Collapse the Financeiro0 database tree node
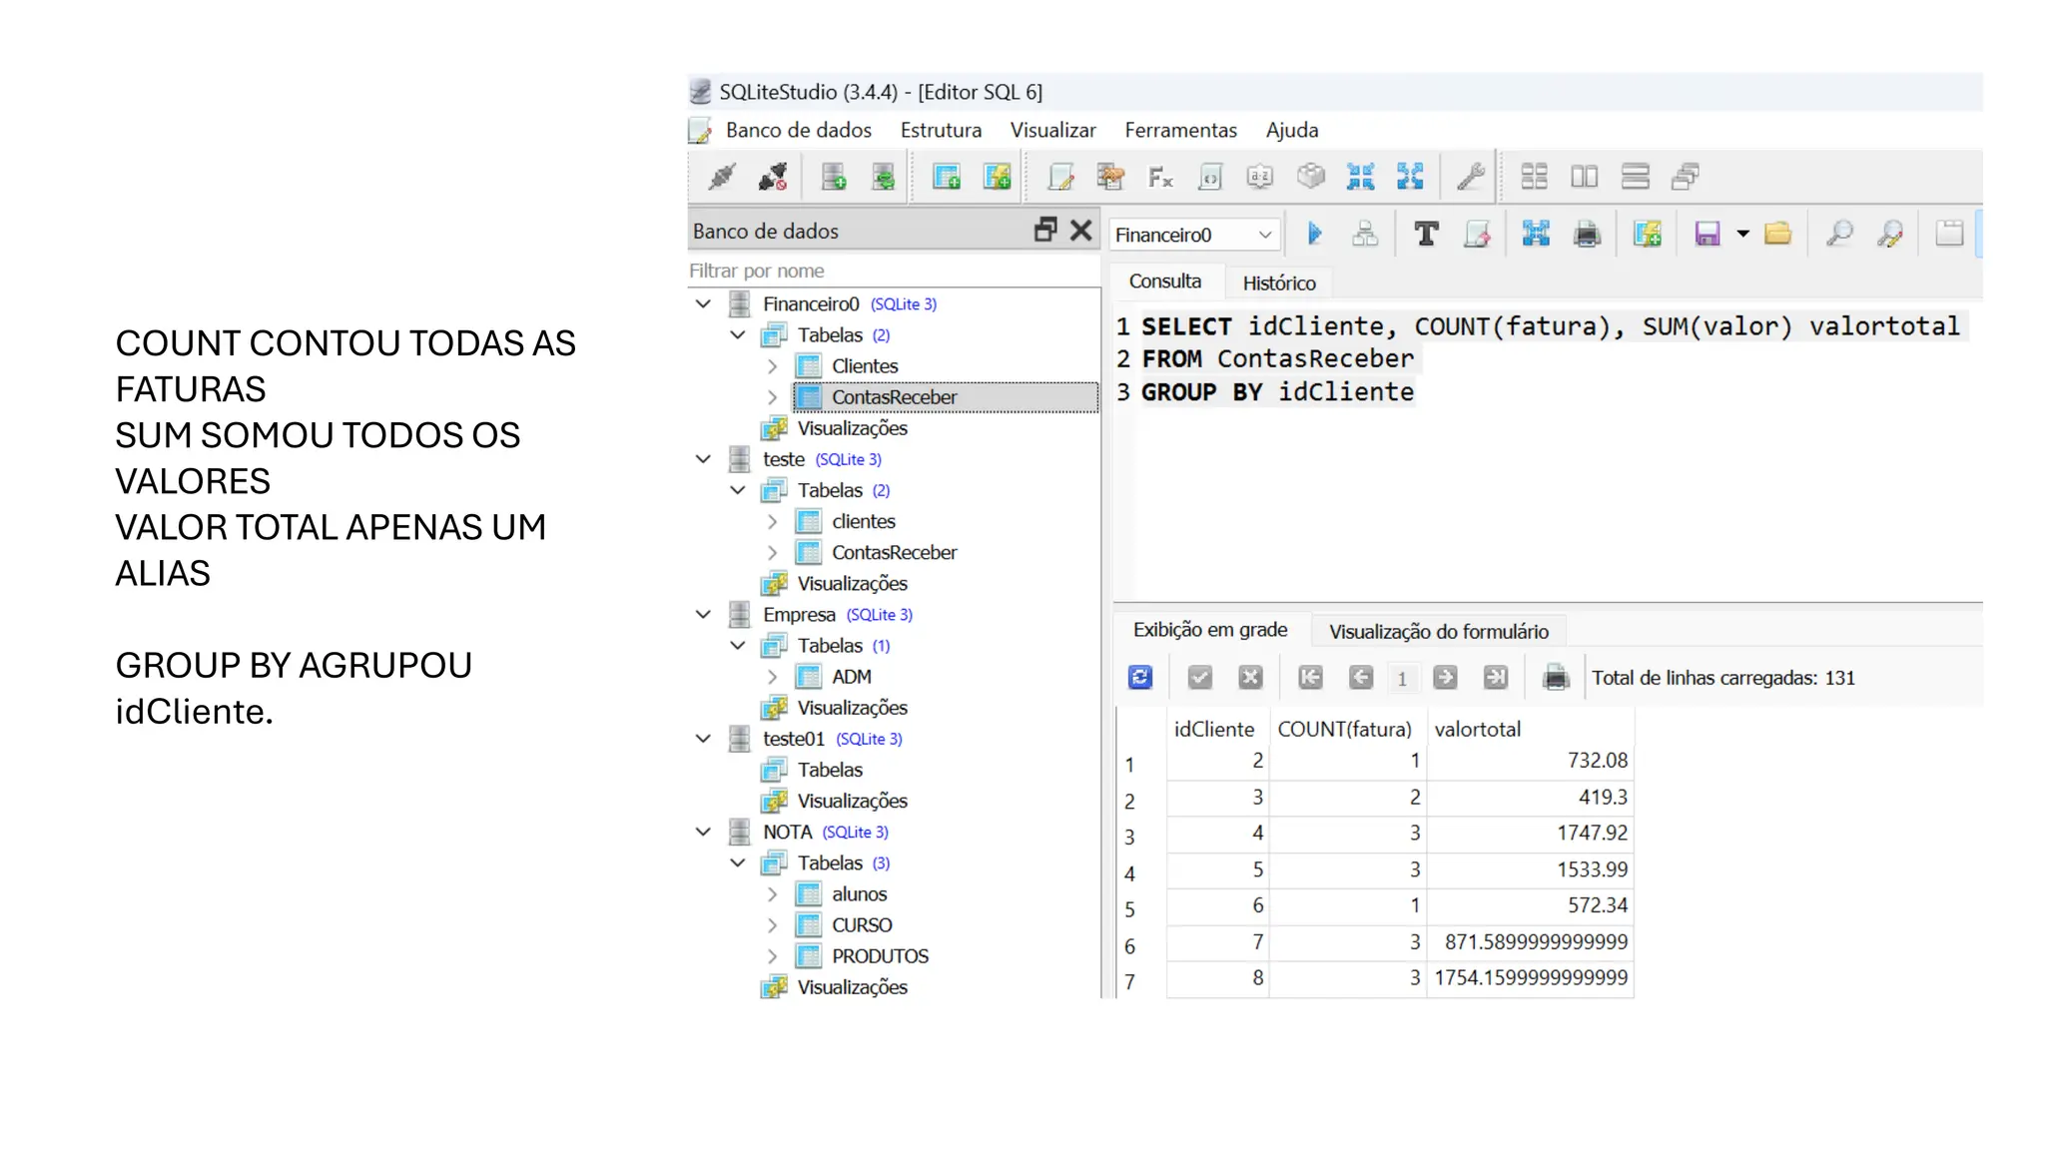The image size is (2045, 1150). click(x=704, y=303)
